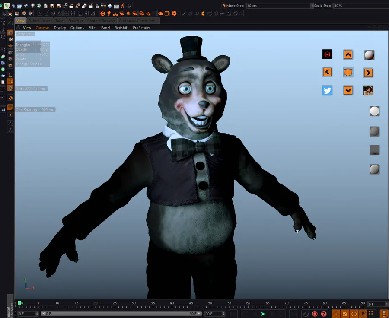The height and width of the screenshot is (318, 389).
Task: Click the red question mark help icon
Action: pyautogui.click(x=323, y=314)
